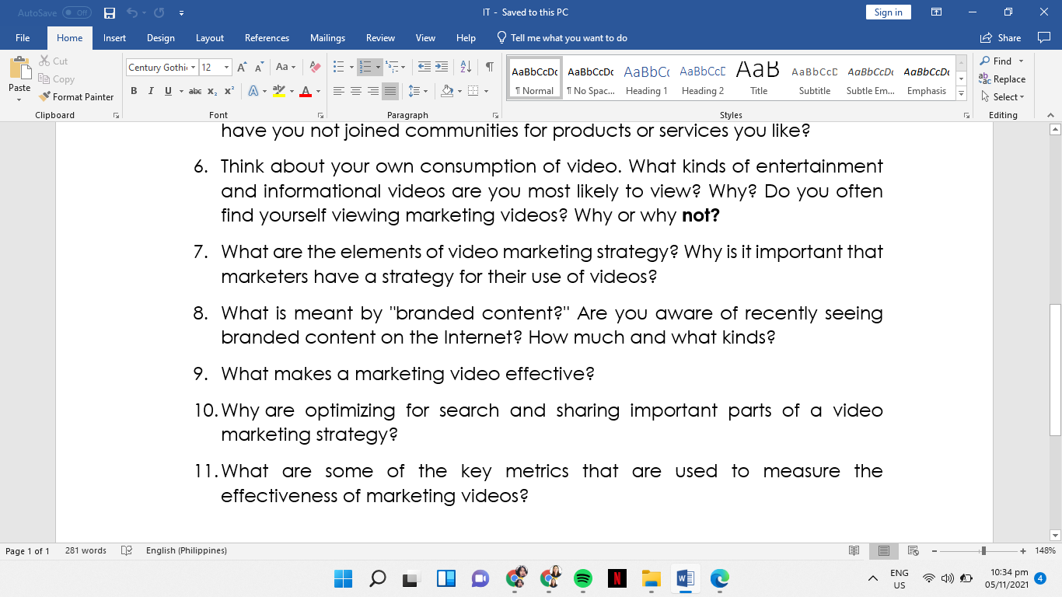Expand the Styles gallery more arrow
The width and height of the screenshot is (1062, 597).
(x=962, y=94)
